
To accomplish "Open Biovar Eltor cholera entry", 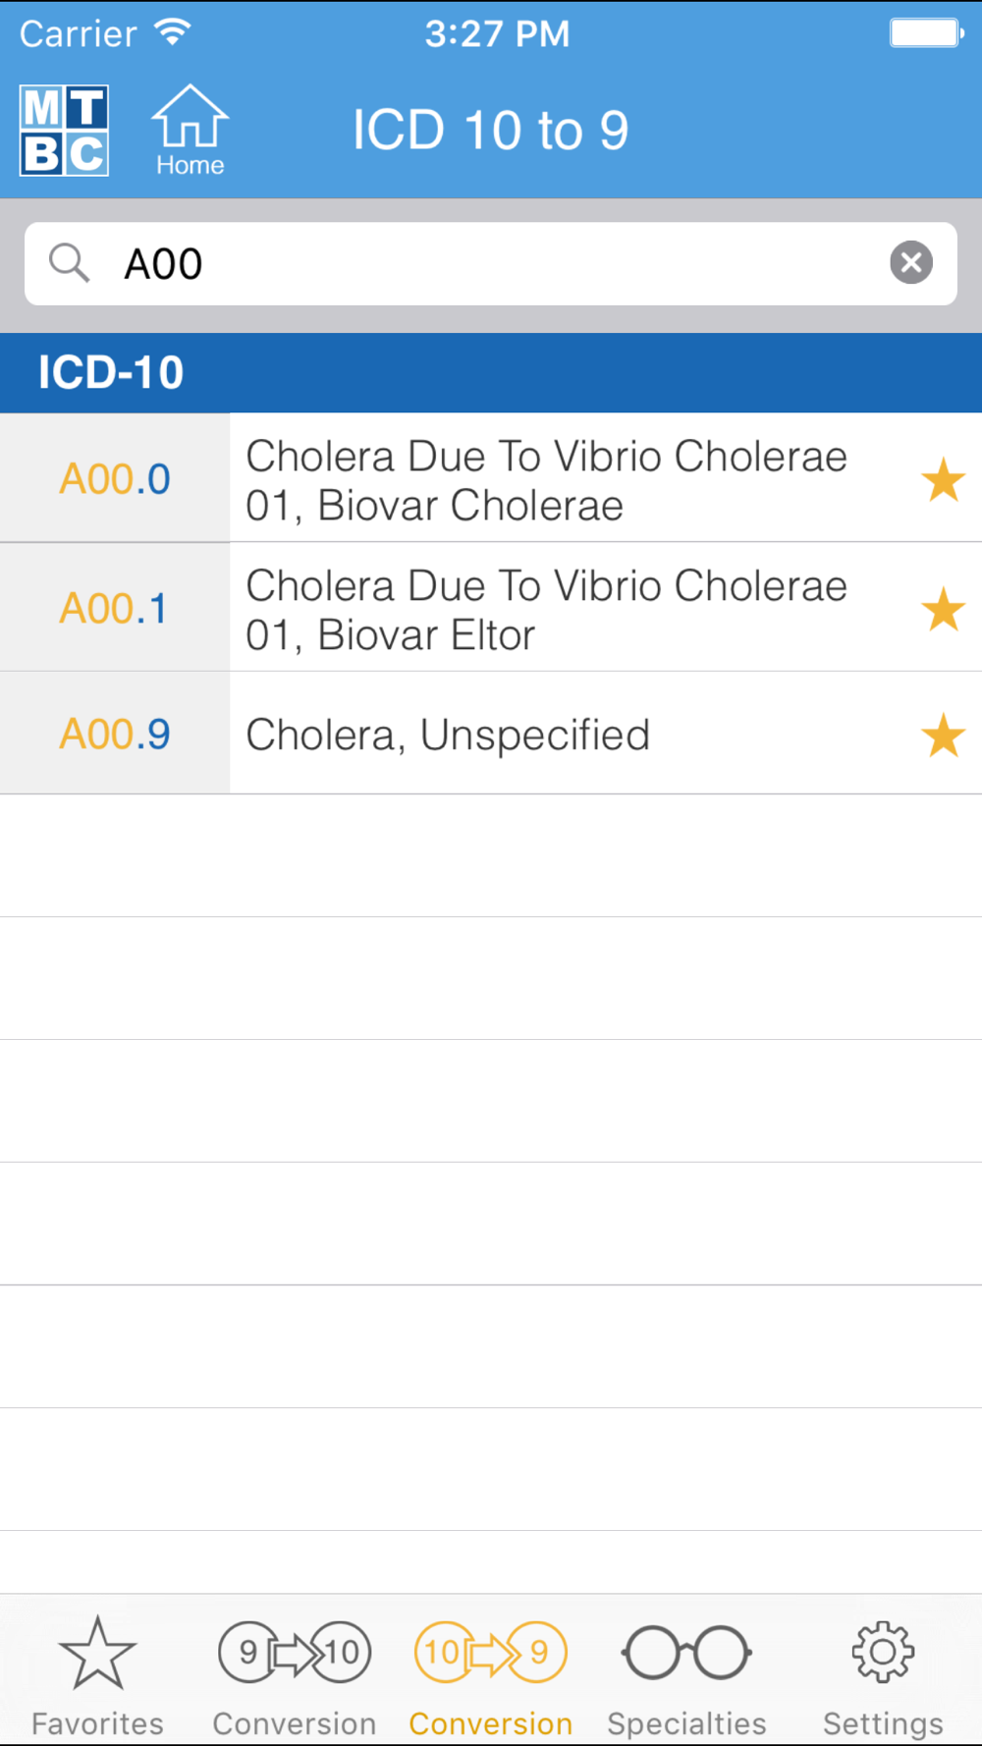I will coord(546,610).
